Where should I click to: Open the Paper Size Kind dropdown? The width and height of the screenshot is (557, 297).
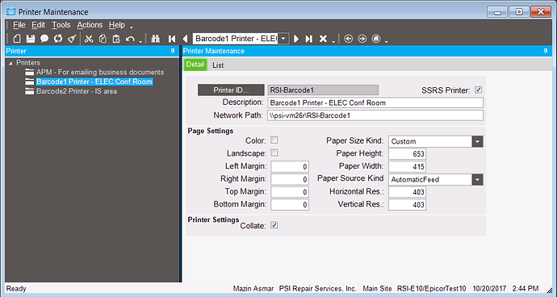coord(477,141)
